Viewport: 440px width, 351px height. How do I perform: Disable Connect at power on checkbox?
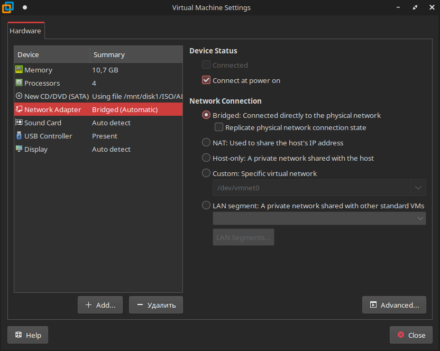pyautogui.click(x=206, y=80)
